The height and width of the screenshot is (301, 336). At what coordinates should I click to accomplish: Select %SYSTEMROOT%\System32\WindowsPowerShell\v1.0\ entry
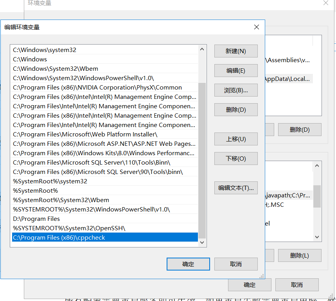click(x=104, y=210)
